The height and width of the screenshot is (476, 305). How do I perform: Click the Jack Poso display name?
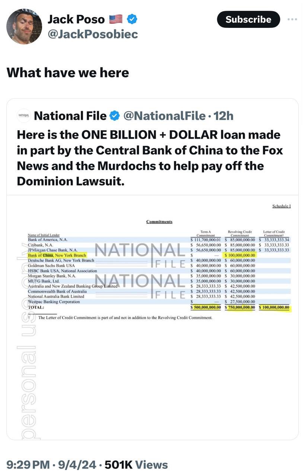(x=76, y=19)
